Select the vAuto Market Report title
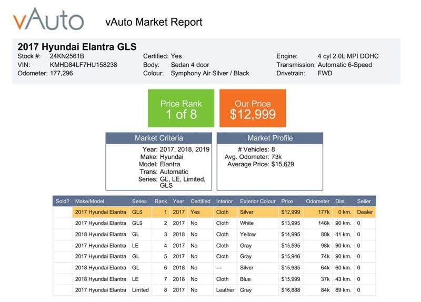Viewport: 421px width, 302px height. point(154,22)
